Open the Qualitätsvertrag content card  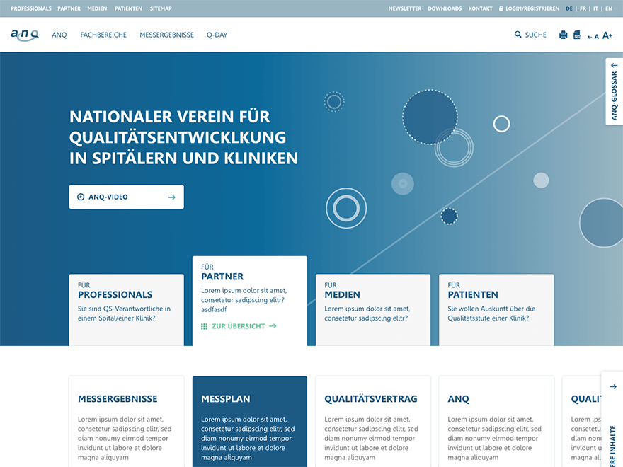pos(372,421)
